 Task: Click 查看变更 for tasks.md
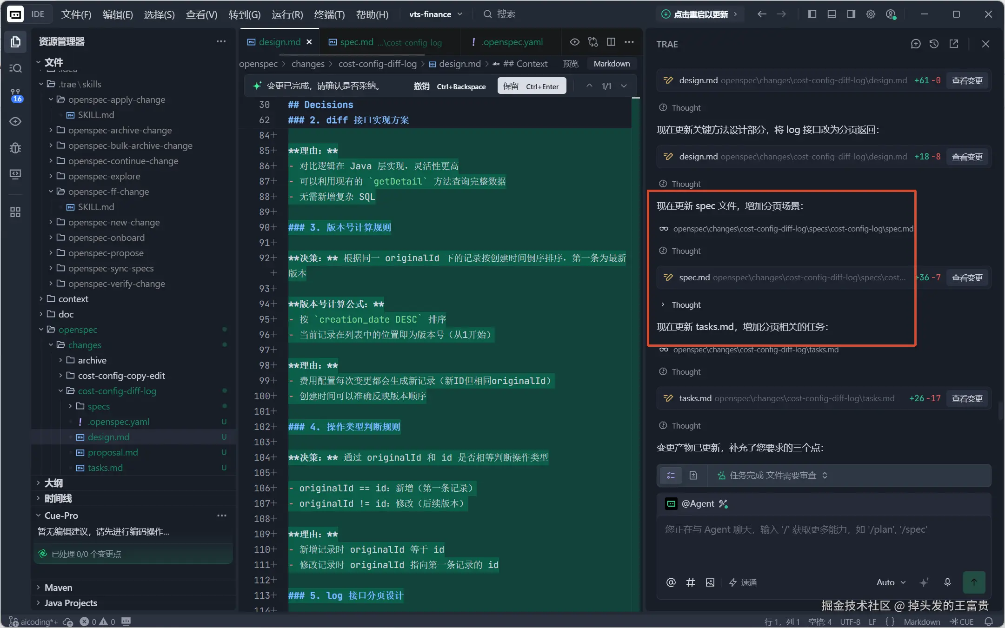click(967, 398)
